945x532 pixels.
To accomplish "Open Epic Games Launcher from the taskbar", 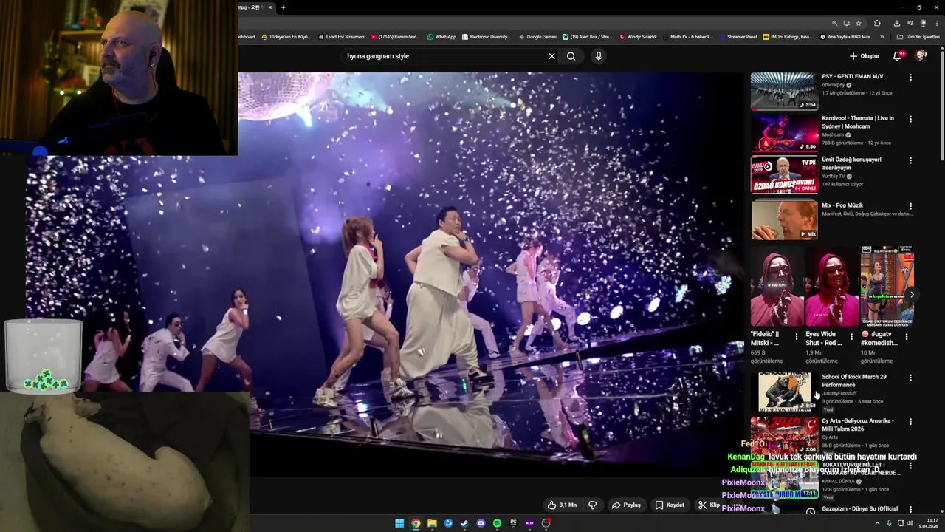I will 513,523.
